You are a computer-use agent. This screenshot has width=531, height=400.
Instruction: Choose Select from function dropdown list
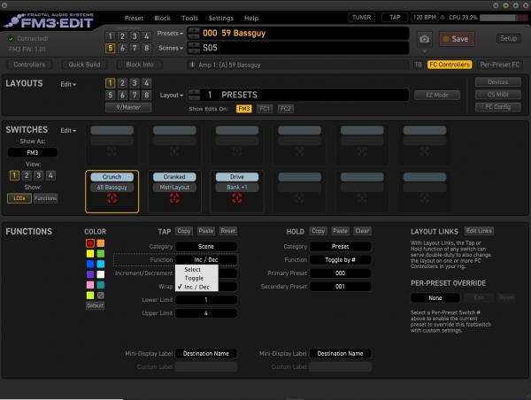coord(196,270)
